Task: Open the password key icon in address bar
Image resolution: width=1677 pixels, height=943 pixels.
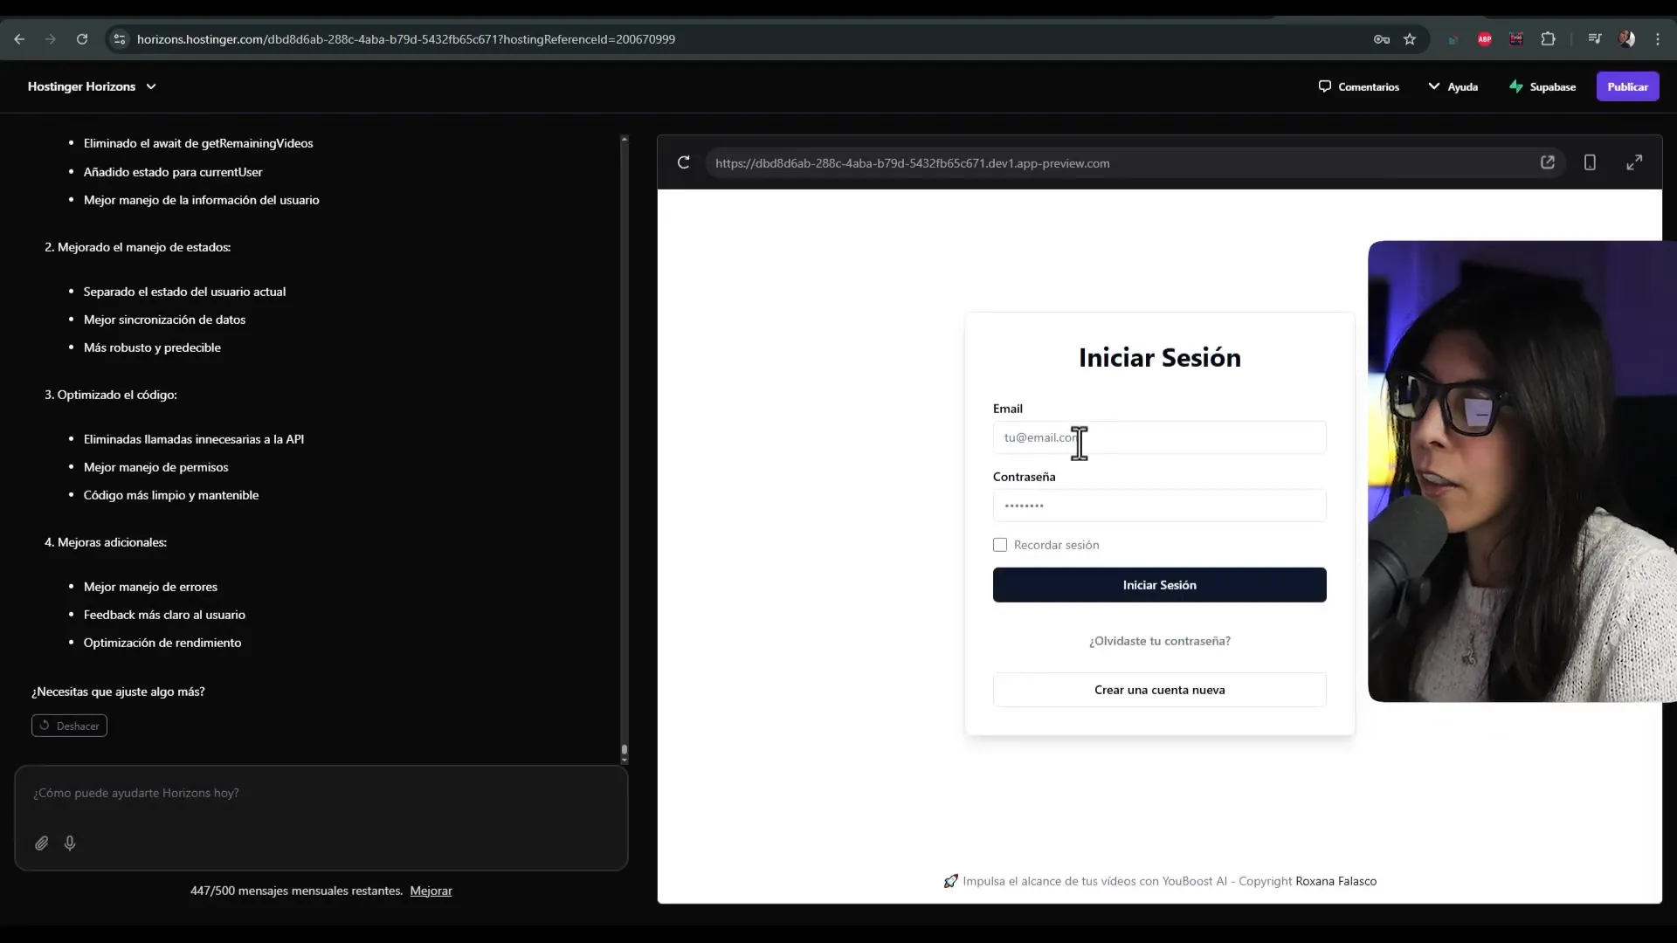Action: [1382, 39]
